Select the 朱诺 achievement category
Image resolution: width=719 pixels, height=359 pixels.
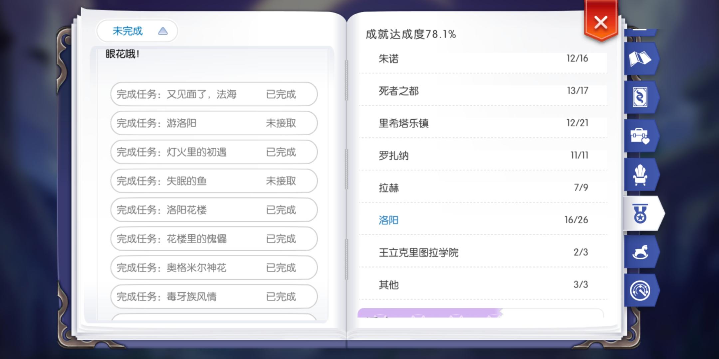(483, 59)
